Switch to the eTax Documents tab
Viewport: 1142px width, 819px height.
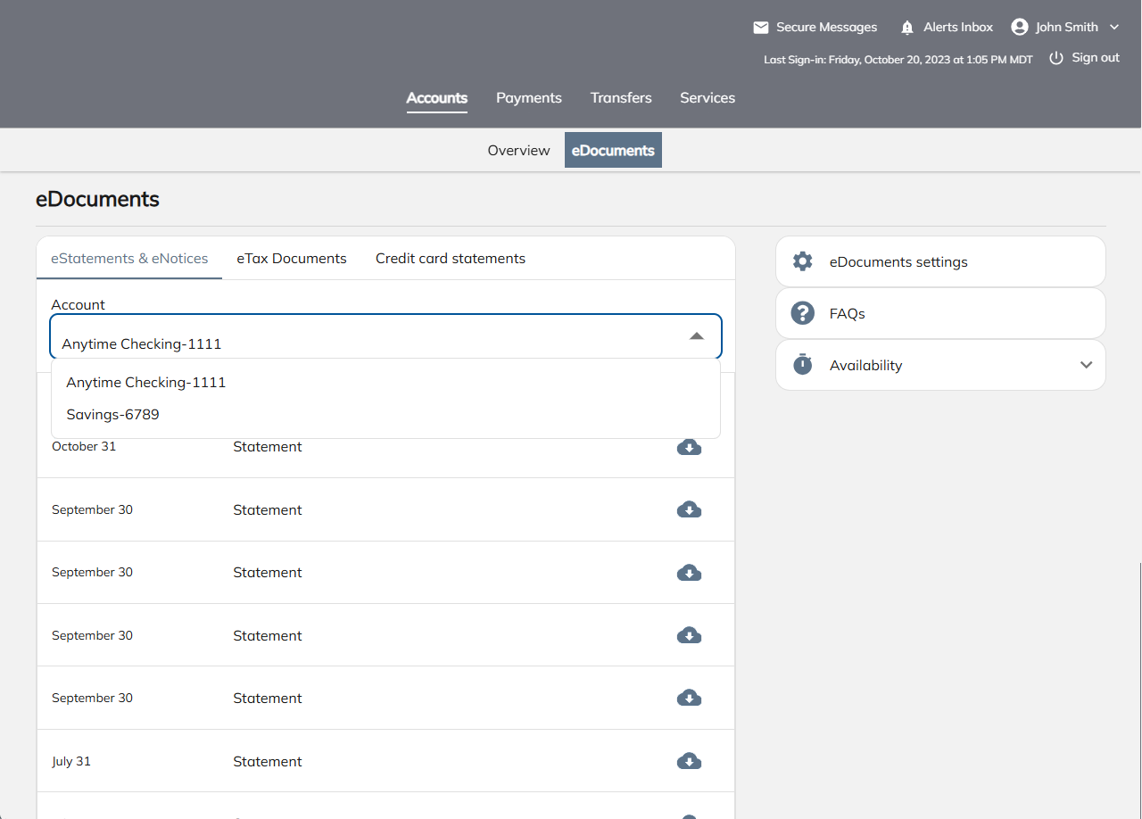point(292,259)
